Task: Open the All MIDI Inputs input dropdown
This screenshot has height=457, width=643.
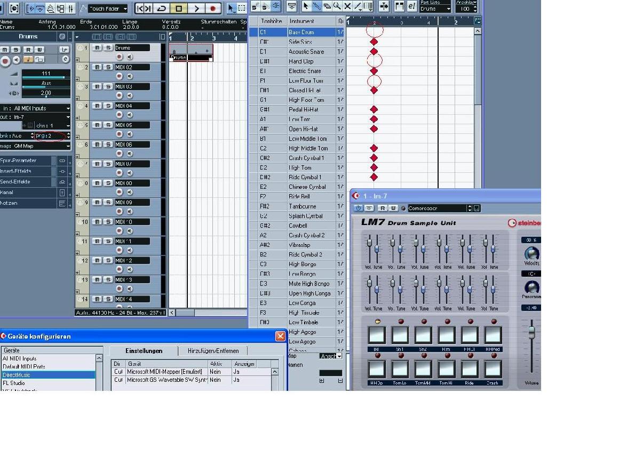Action: tap(35, 108)
